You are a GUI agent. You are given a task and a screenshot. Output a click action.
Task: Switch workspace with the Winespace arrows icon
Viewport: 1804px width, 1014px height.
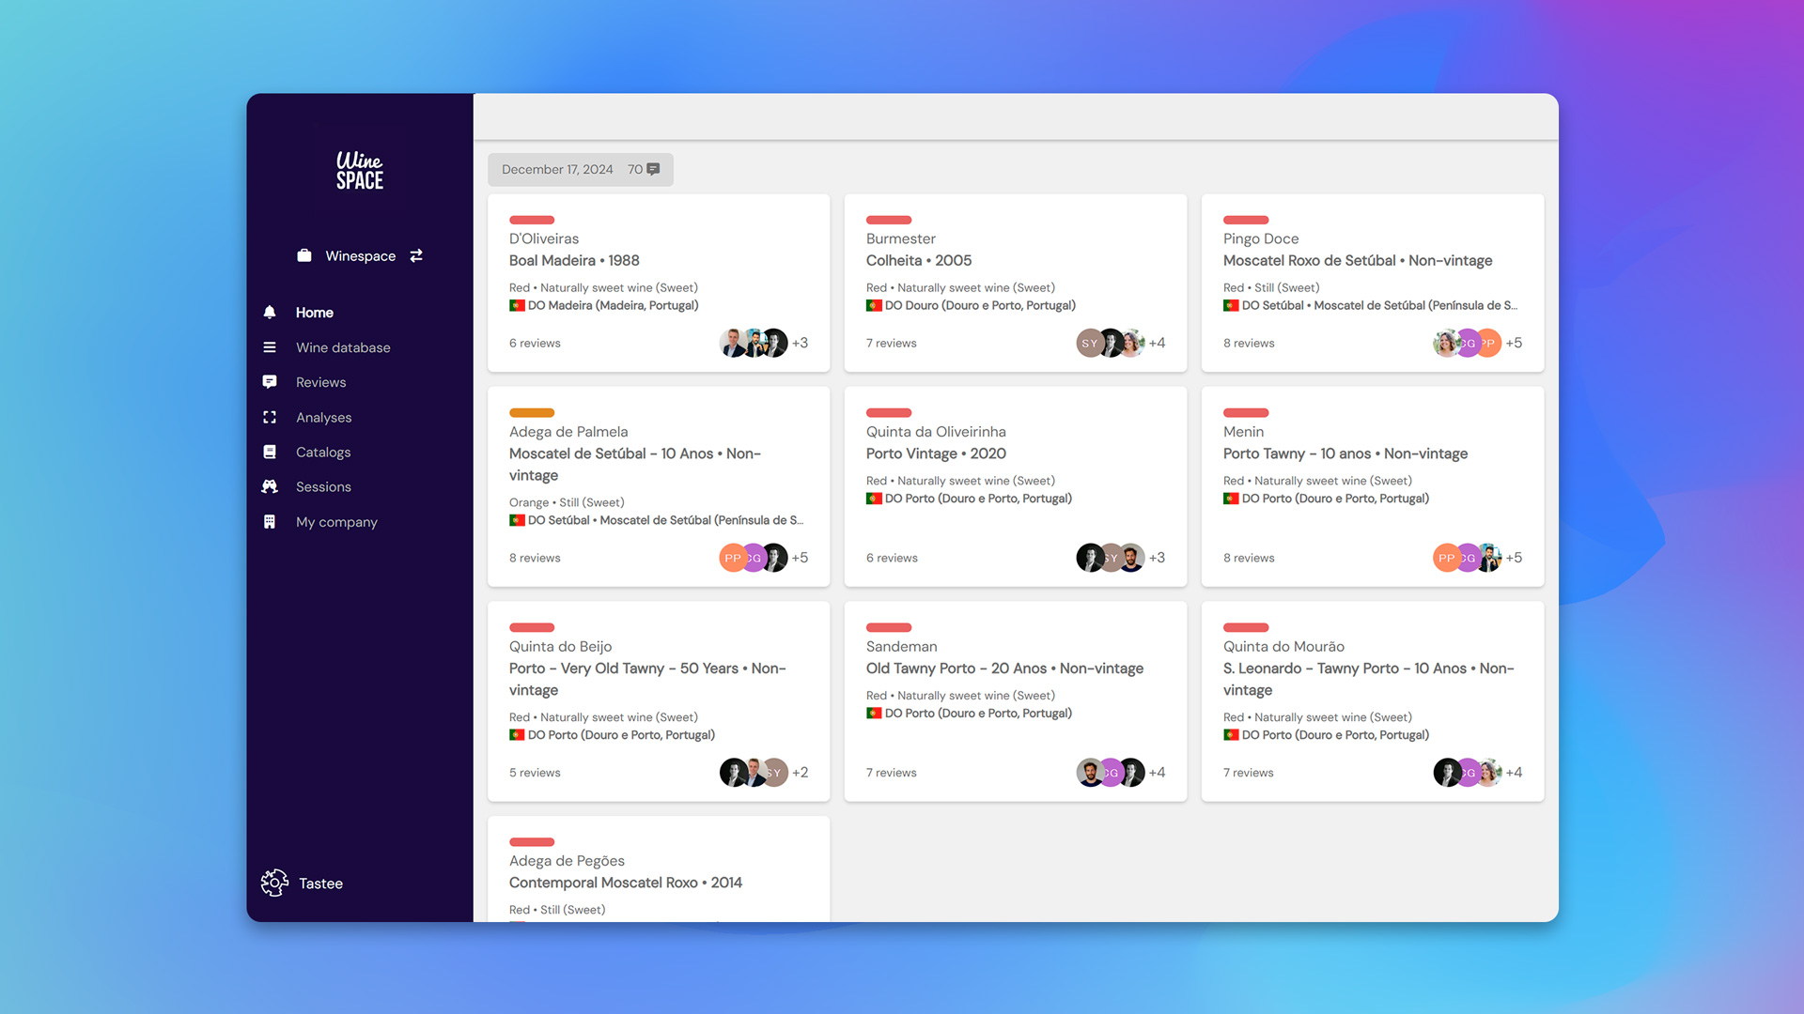[416, 255]
